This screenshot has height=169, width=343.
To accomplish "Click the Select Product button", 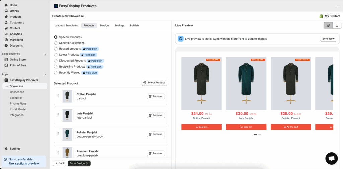I will [x=155, y=82].
